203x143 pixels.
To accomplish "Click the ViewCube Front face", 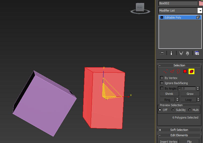I will point(140,8).
